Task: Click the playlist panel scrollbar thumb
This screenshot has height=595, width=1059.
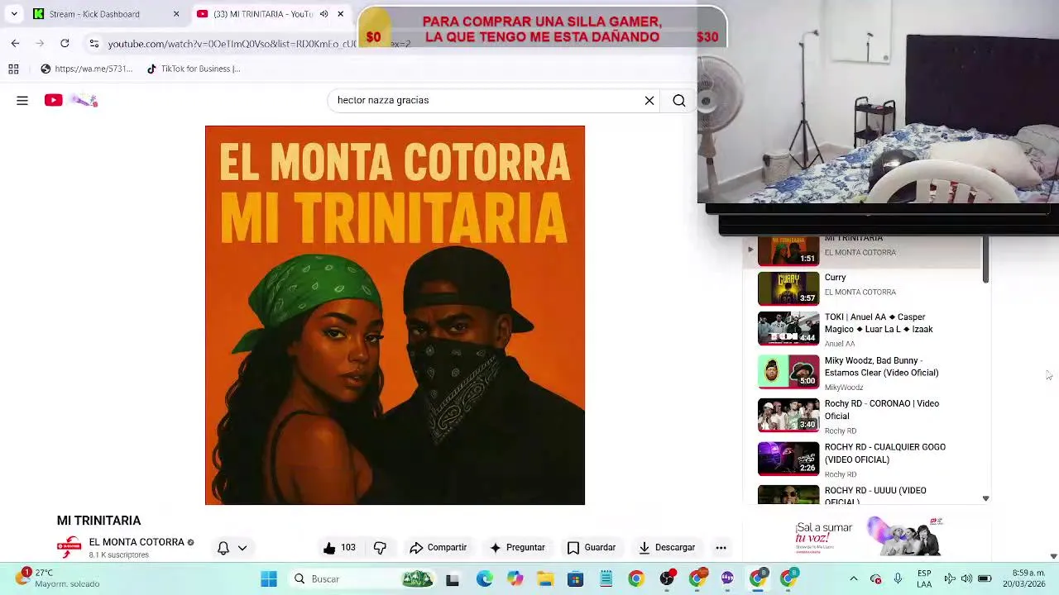Action: [x=985, y=259]
